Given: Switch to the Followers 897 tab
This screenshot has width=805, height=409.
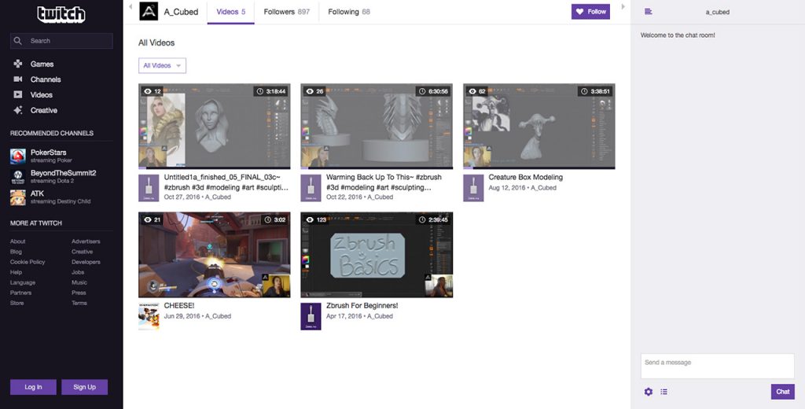Looking at the screenshot, I should pos(286,12).
